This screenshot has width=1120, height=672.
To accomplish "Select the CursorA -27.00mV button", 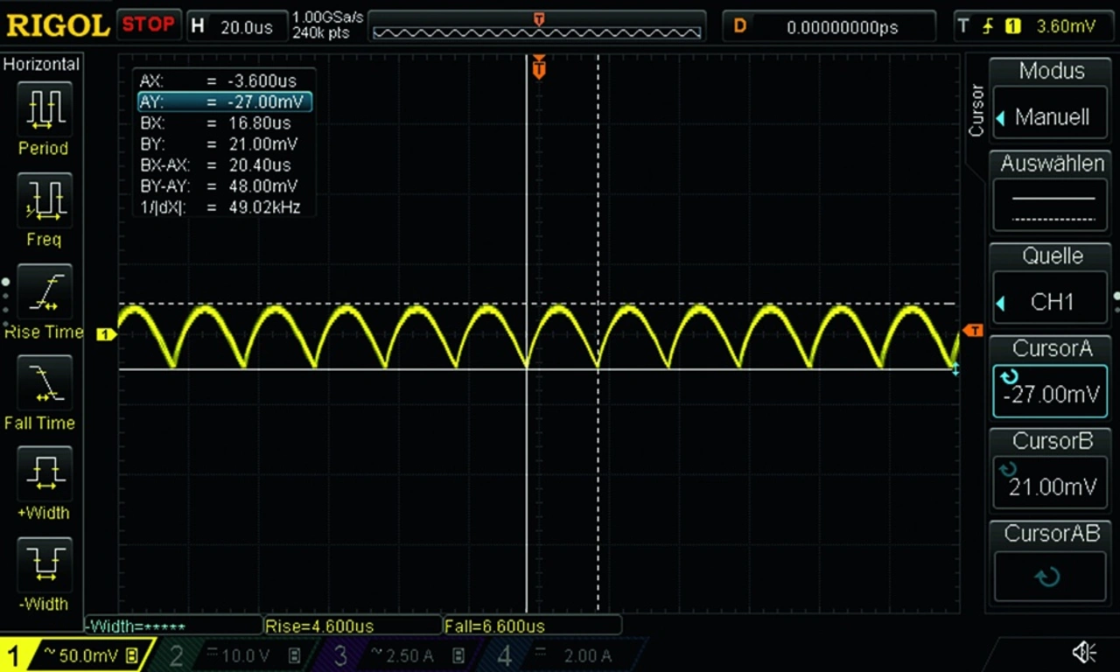I will click(1051, 393).
